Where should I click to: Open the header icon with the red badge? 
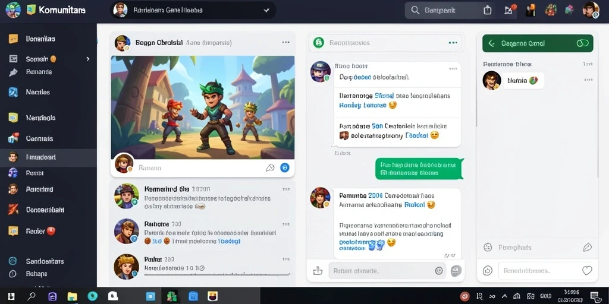pyautogui.click(x=509, y=10)
